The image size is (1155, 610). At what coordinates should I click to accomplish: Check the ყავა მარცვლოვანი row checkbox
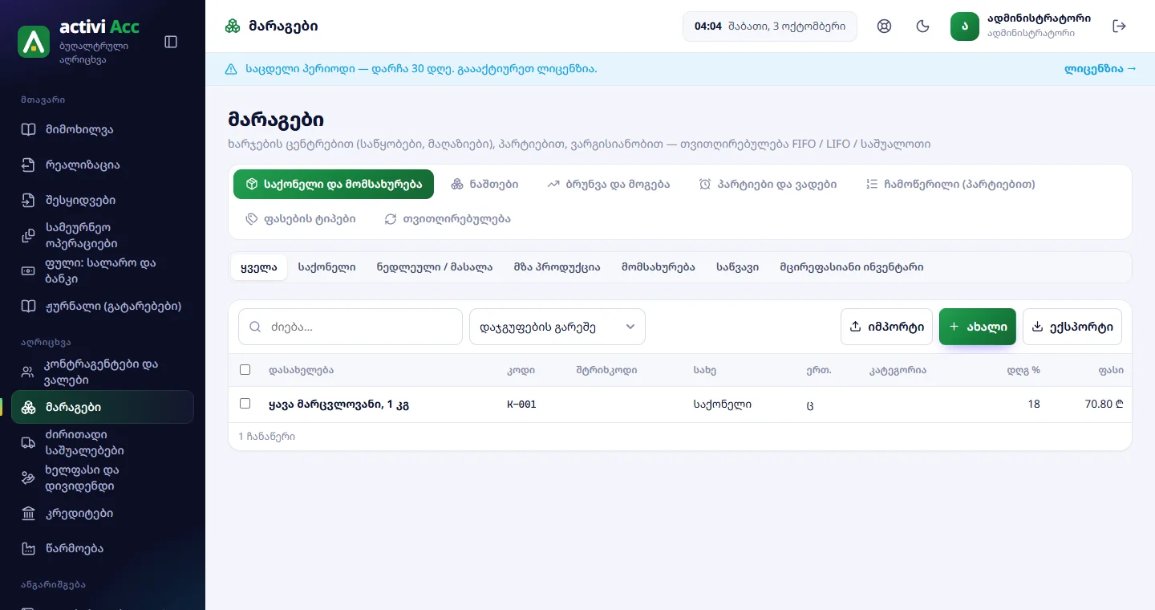(245, 404)
